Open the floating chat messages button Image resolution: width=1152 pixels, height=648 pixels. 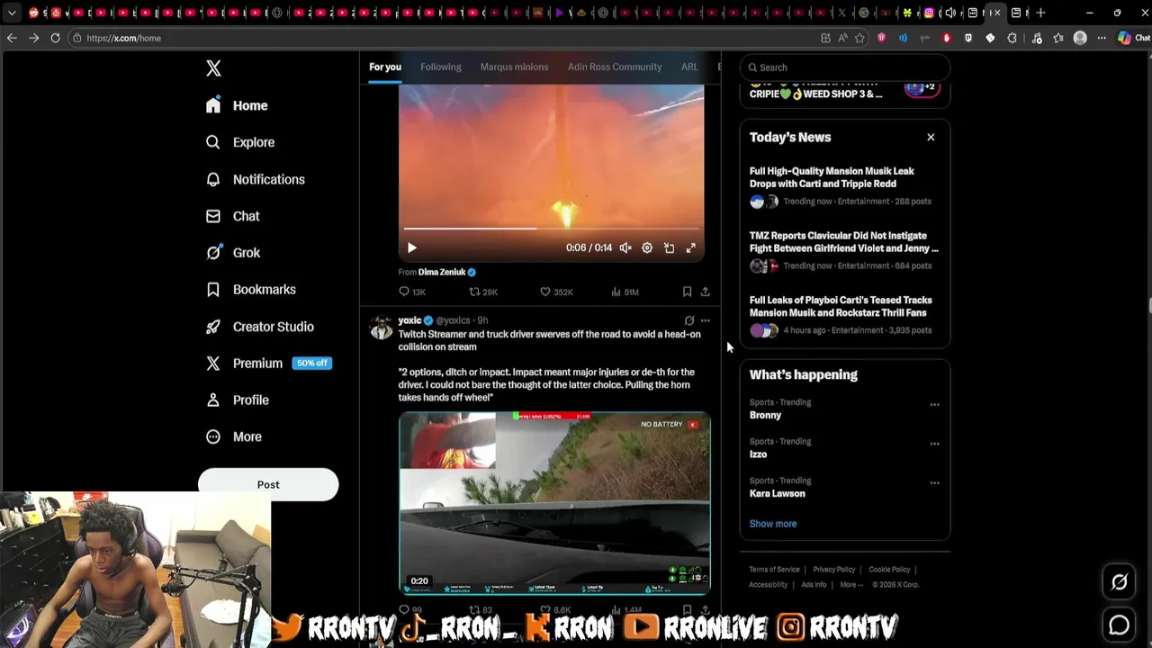[1120, 625]
